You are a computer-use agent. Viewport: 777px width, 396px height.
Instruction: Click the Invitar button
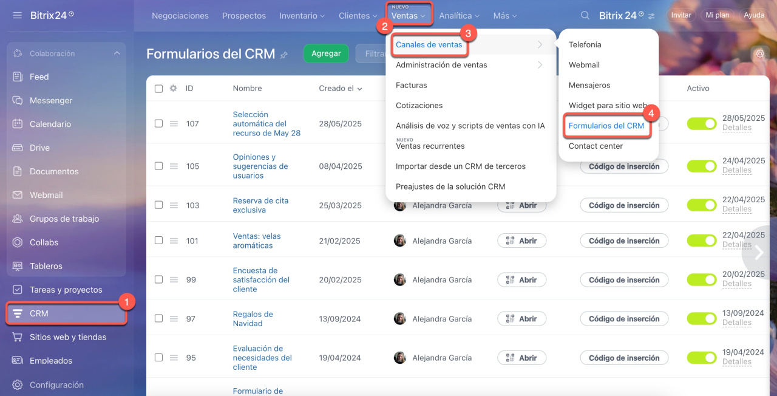coord(681,15)
